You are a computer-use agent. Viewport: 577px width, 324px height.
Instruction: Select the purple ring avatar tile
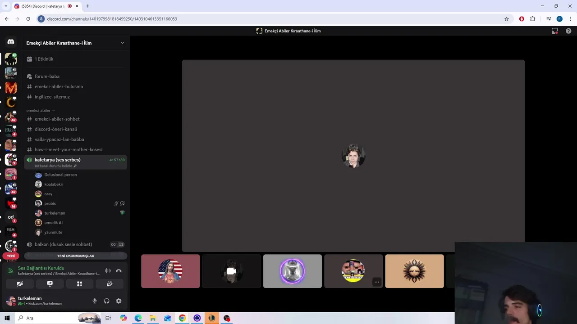(x=293, y=271)
